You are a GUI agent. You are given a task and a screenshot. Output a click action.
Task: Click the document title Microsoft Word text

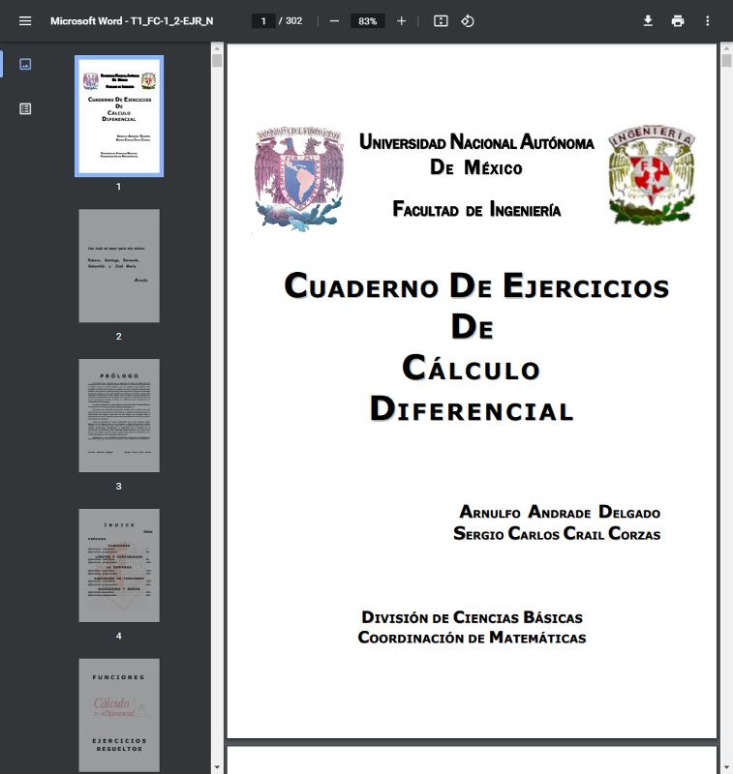(x=132, y=21)
